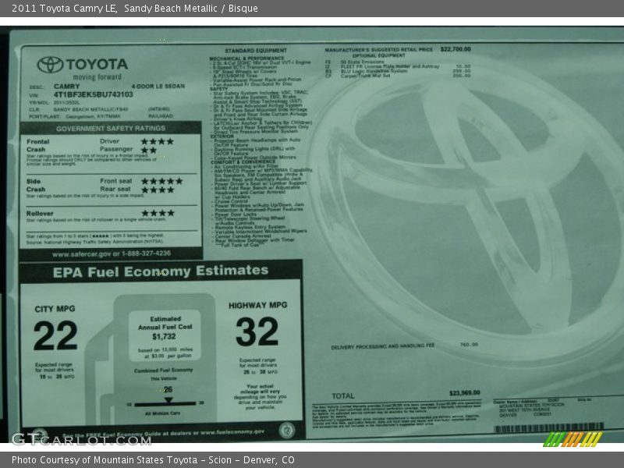Click the 'Side Crash' label
This screenshot has height=468, width=624.
(36, 185)
